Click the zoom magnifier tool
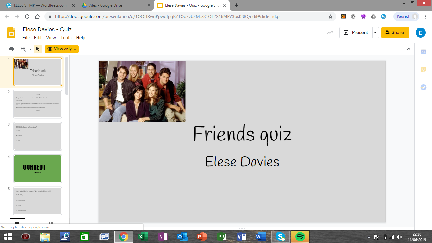The height and width of the screenshot is (243, 432). (x=23, y=49)
